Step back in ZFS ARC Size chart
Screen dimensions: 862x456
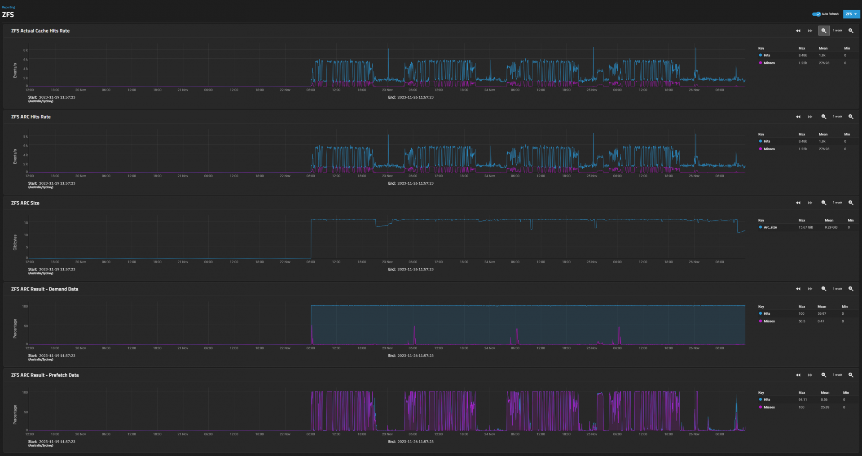pyautogui.click(x=798, y=203)
